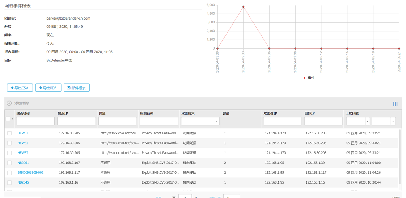Viewport: 406px width, 198px height.
Task: Toggle the select-all checkbox in table header
Action: tap(8, 119)
